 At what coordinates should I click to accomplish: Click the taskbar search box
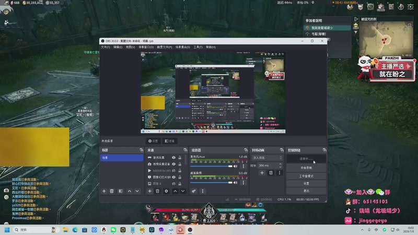[35, 230]
